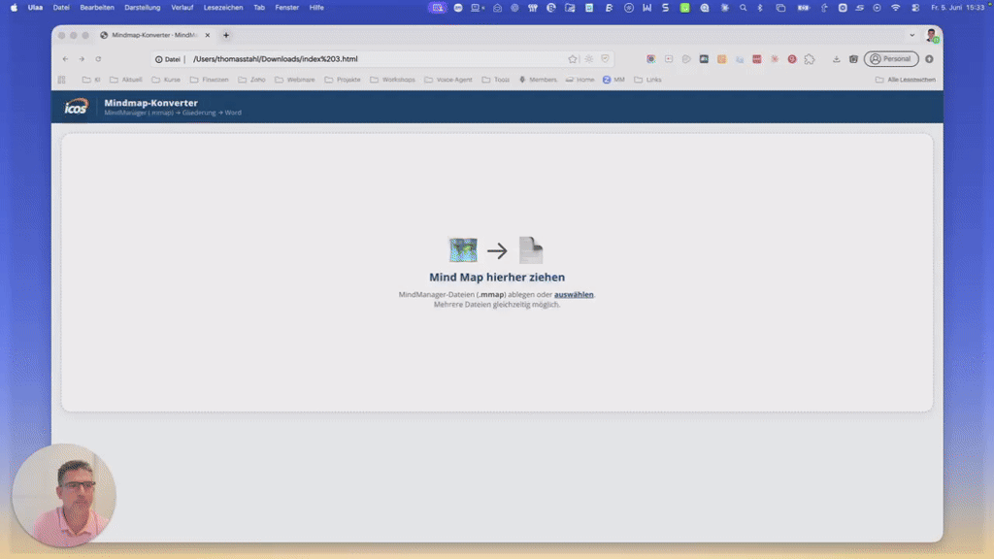Click the webcam presenter thumbnail
The image size is (994, 559).
[x=64, y=496]
